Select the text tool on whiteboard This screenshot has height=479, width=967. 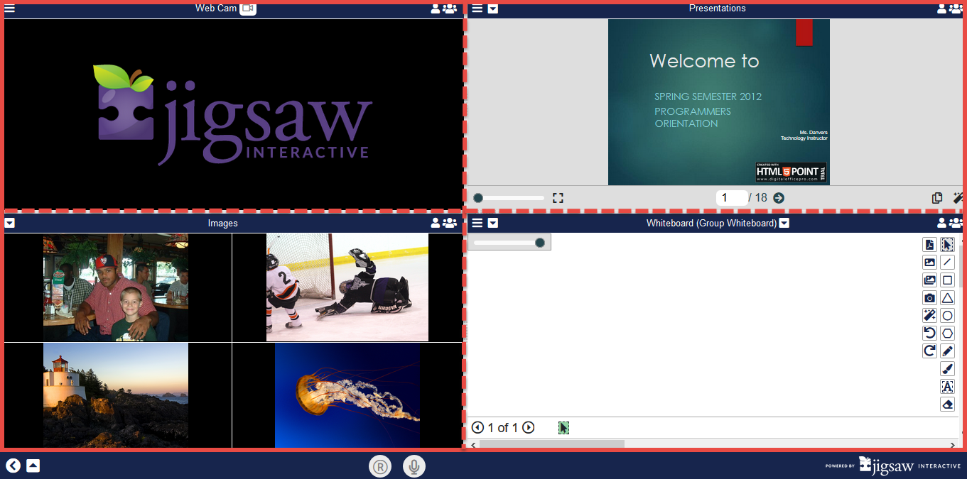point(947,387)
